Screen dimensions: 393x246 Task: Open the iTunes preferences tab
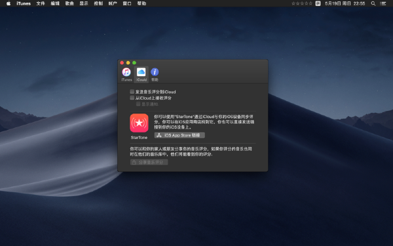pos(126,75)
